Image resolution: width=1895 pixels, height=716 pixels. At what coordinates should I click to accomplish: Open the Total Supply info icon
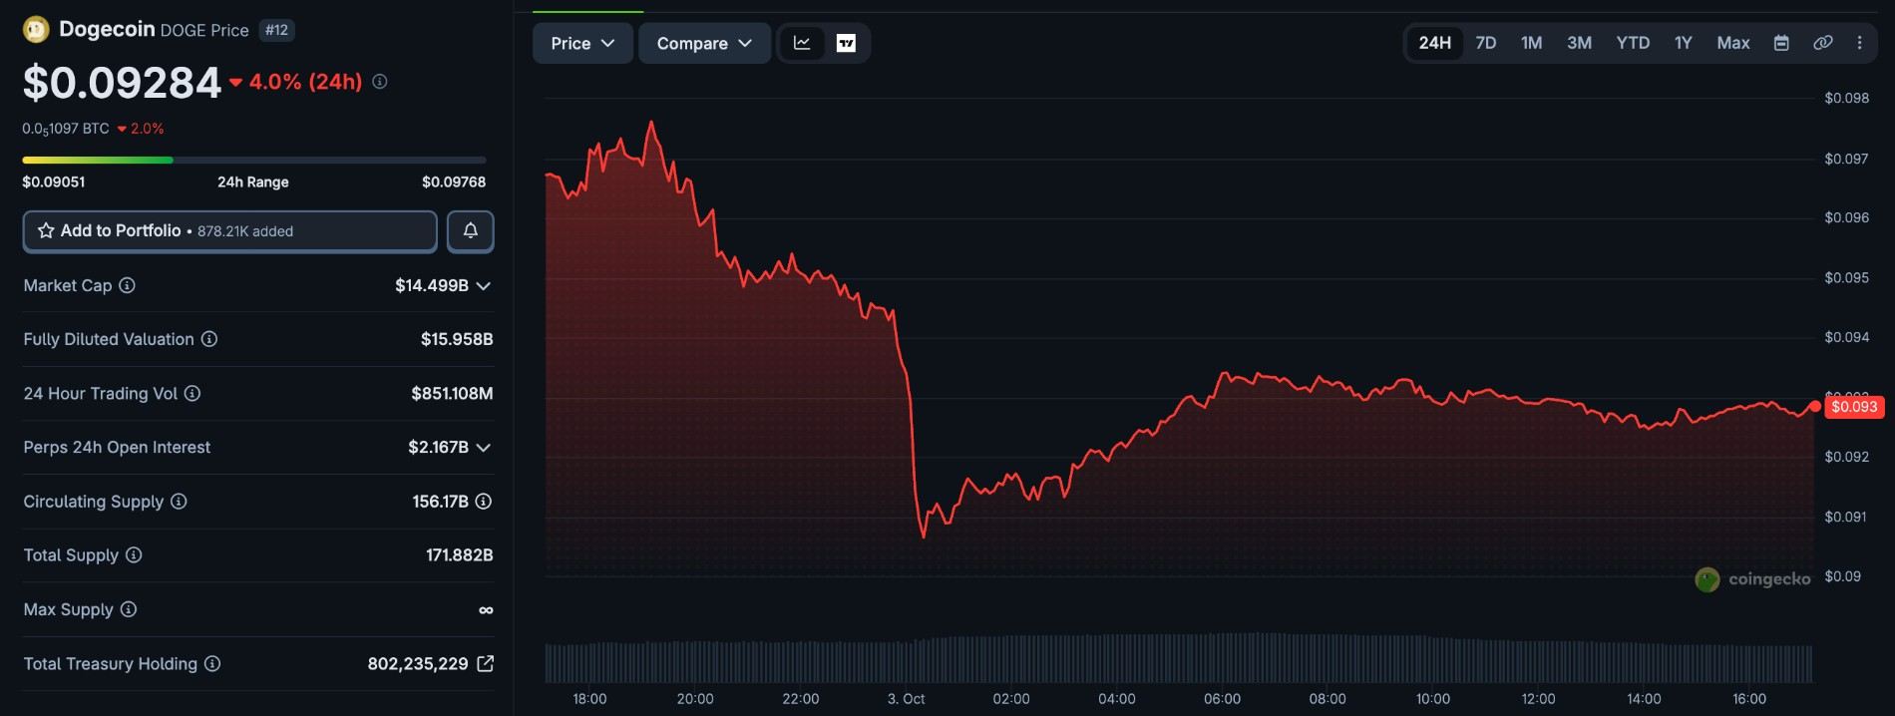pos(134,554)
